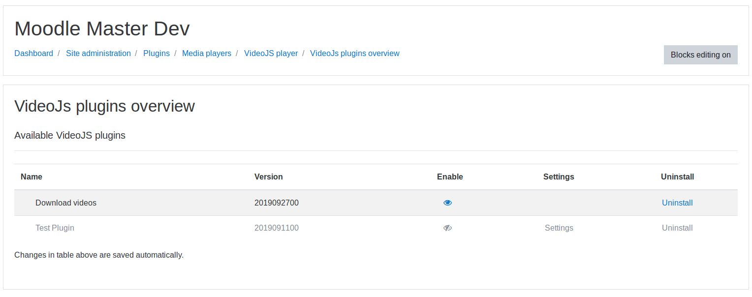Screen dimensions: 752x297
Task: Click the Version column header
Action: tap(269, 177)
